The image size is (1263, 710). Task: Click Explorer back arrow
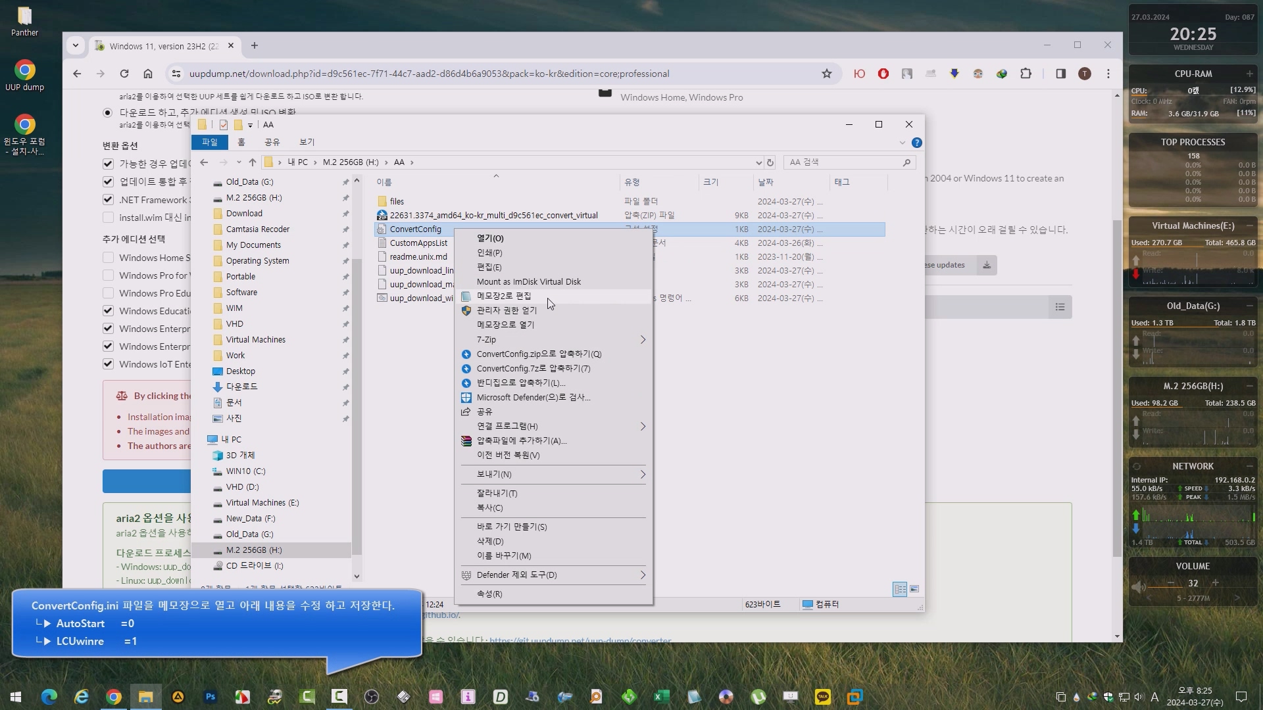(204, 162)
